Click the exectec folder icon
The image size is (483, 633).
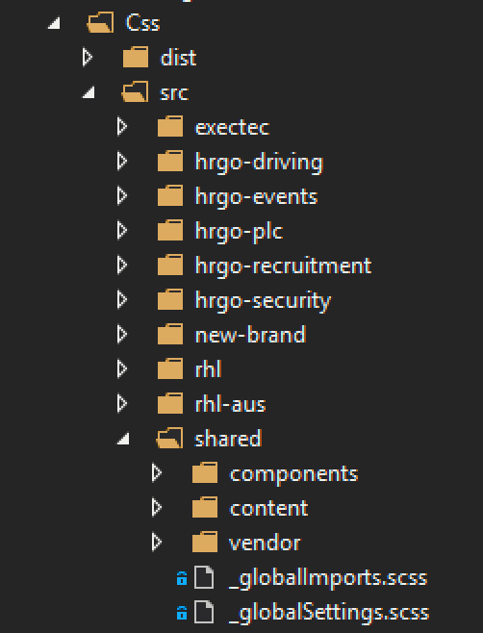pyautogui.click(x=170, y=126)
